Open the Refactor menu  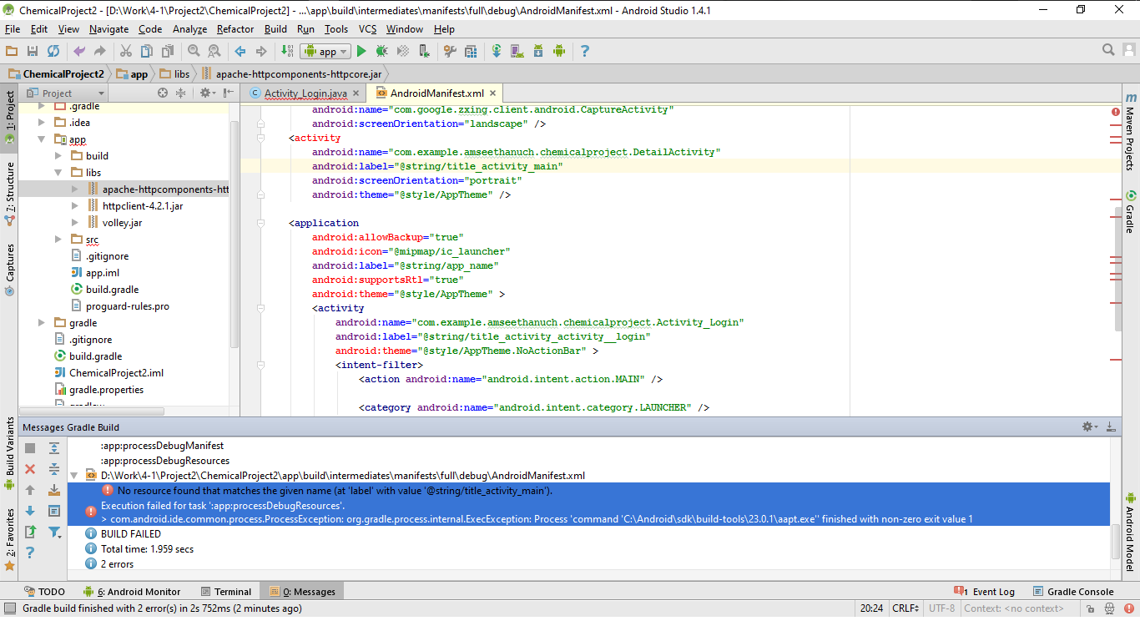tap(235, 28)
